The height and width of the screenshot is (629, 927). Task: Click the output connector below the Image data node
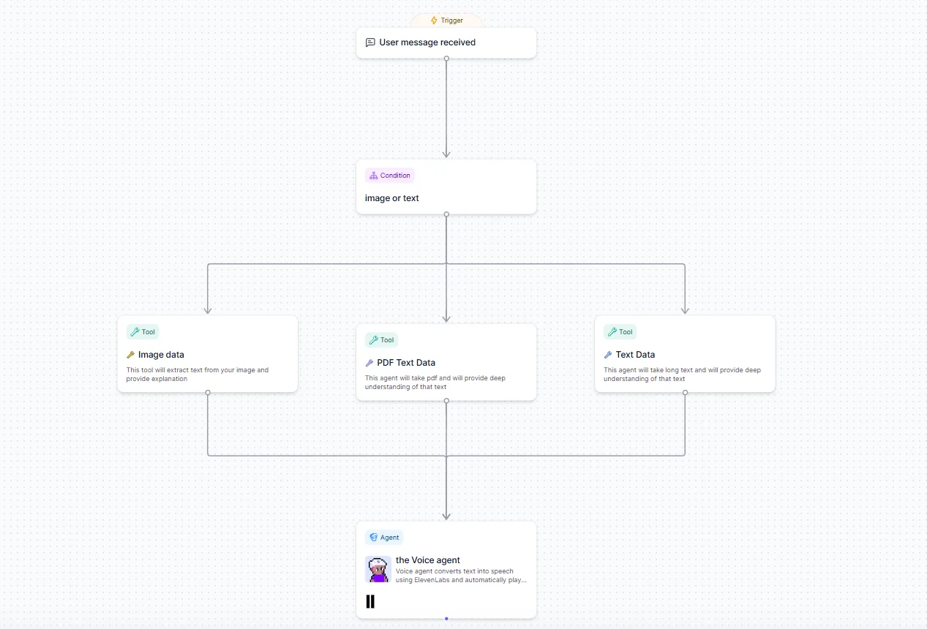(x=208, y=393)
